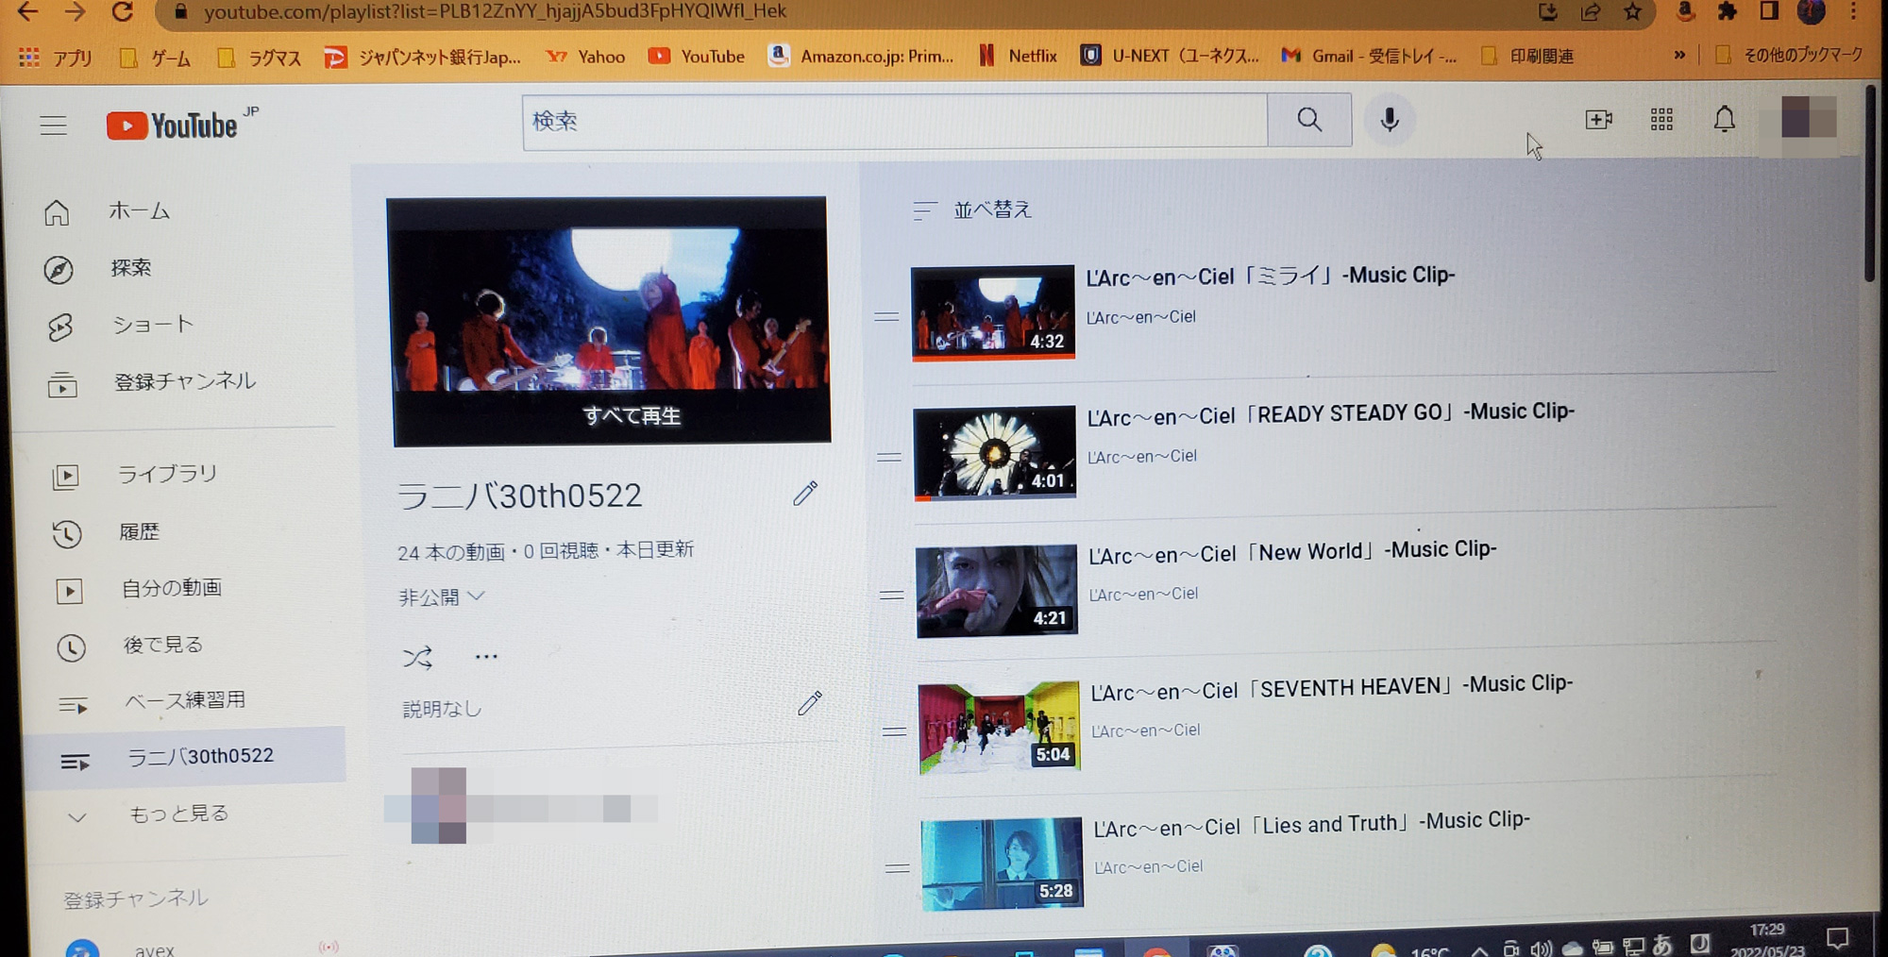This screenshot has height=957, width=1888.
Task: Grab the drag handle beside ミライ video
Action: (x=886, y=317)
